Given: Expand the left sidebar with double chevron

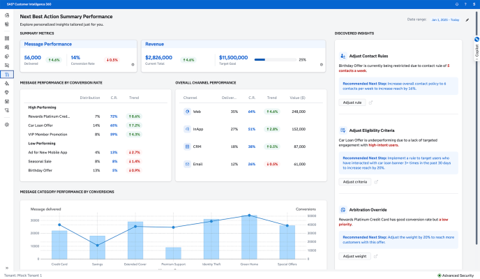Looking at the screenshot, I should [x=6, y=268].
